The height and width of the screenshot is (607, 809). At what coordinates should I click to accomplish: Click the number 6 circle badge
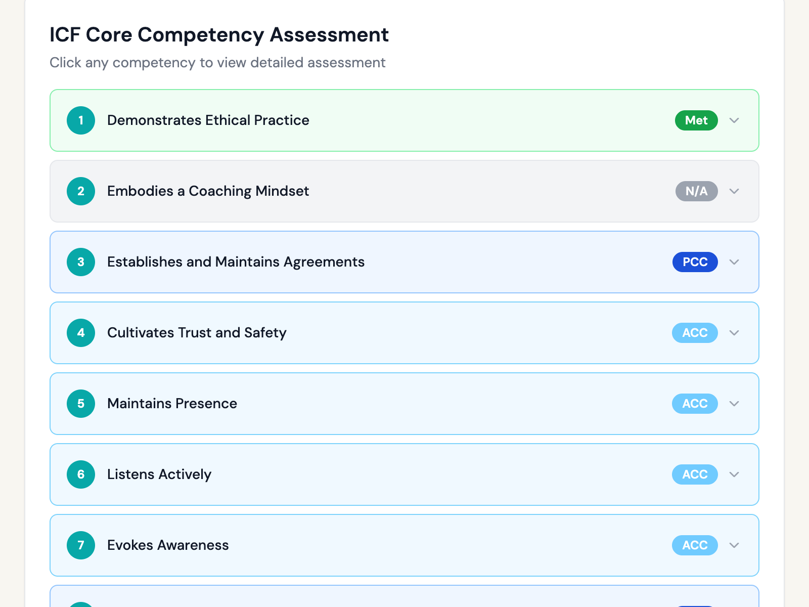tap(81, 474)
